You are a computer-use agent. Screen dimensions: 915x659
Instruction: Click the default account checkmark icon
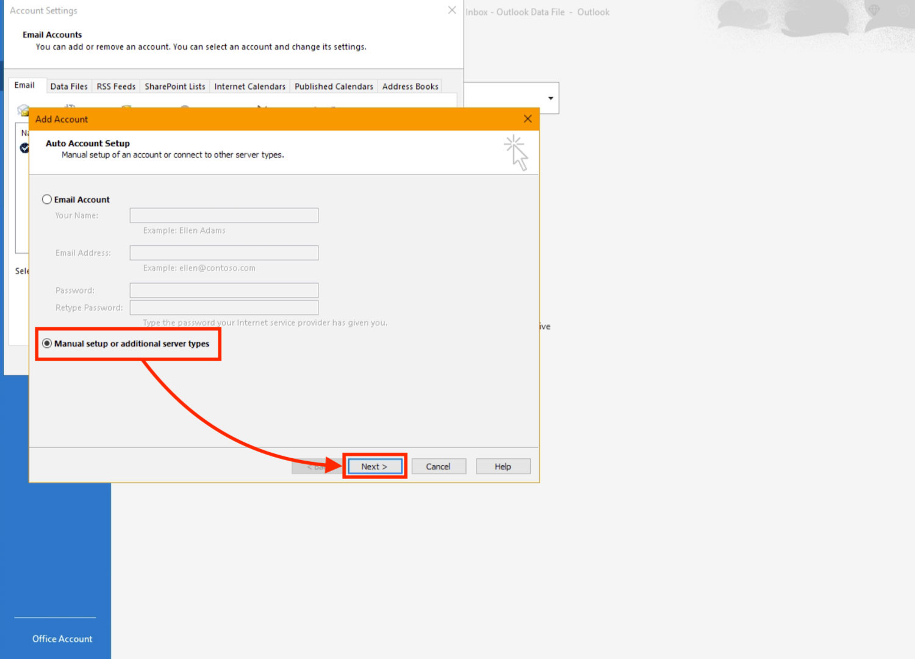[x=24, y=148]
